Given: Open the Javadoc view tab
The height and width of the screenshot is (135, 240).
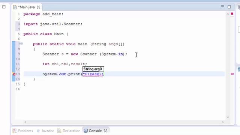Looking at the screenshot, I should click(45, 131).
